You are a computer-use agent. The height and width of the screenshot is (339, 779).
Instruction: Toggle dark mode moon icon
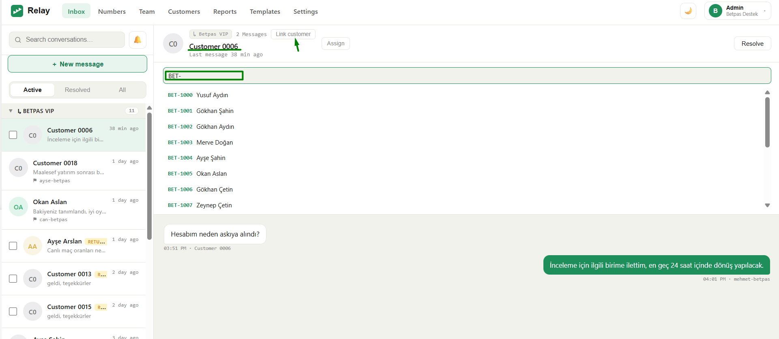[688, 11]
